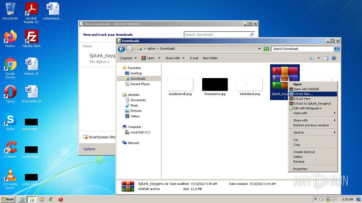Expand 'Share with' context submenu

click(313, 120)
